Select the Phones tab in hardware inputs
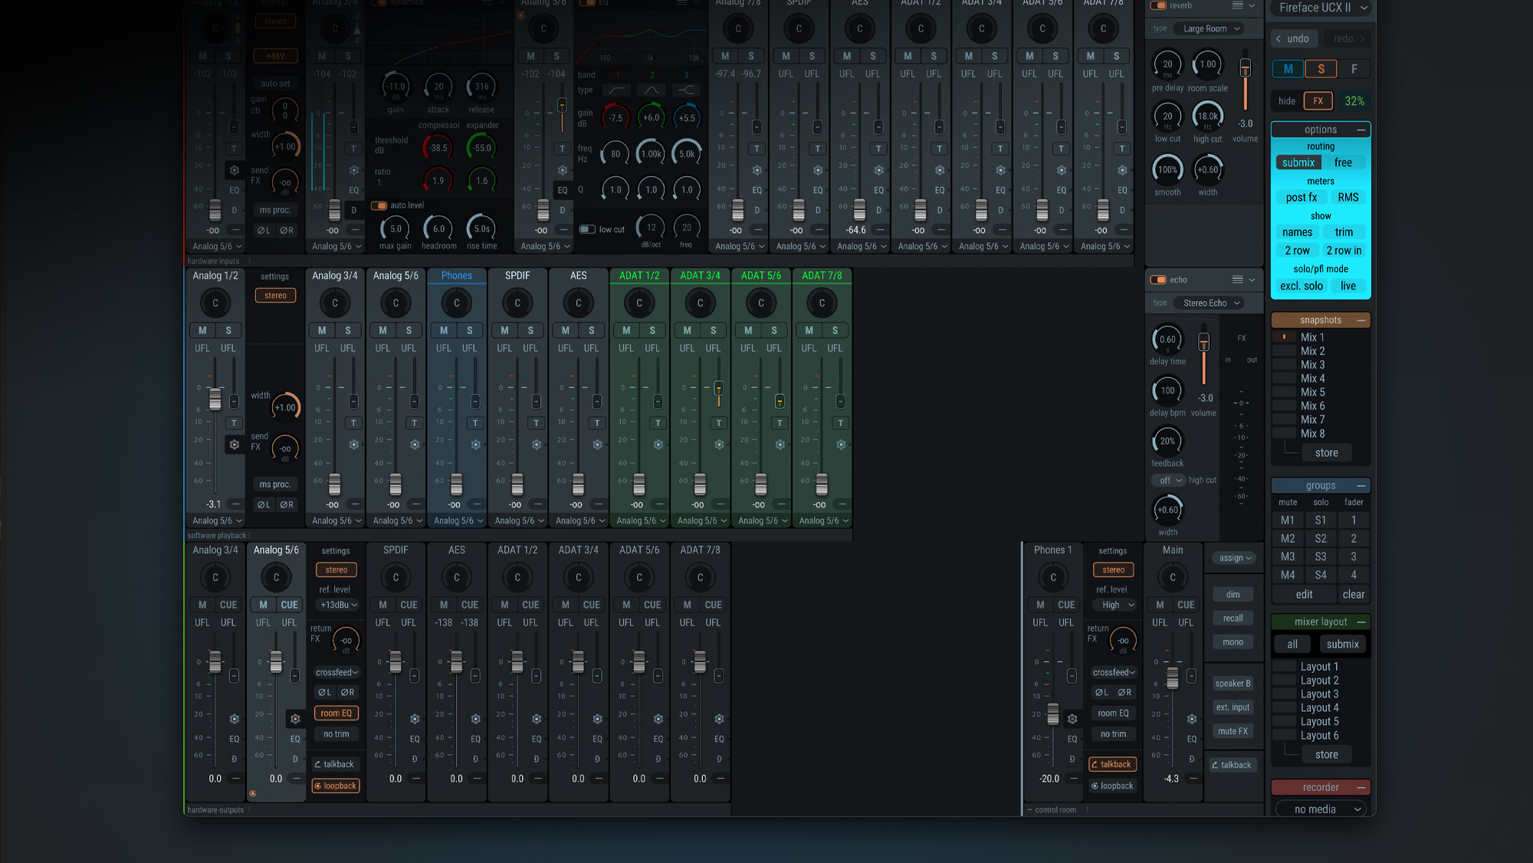This screenshot has height=863, width=1533. [x=456, y=275]
